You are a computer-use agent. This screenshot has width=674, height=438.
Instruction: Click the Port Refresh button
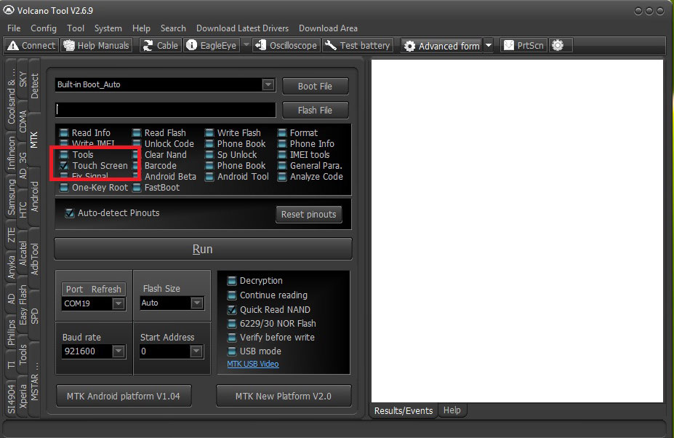tap(94, 289)
